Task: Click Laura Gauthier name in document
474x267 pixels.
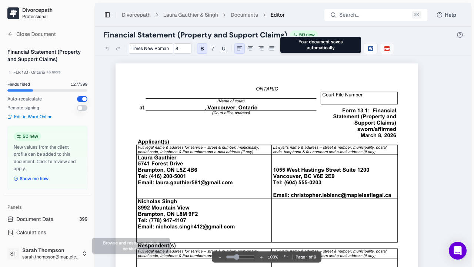Action: point(157,158)
